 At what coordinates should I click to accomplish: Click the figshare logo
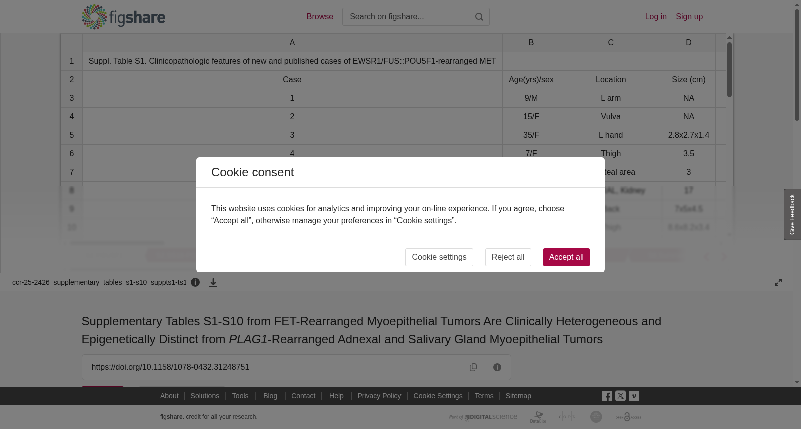123,17
